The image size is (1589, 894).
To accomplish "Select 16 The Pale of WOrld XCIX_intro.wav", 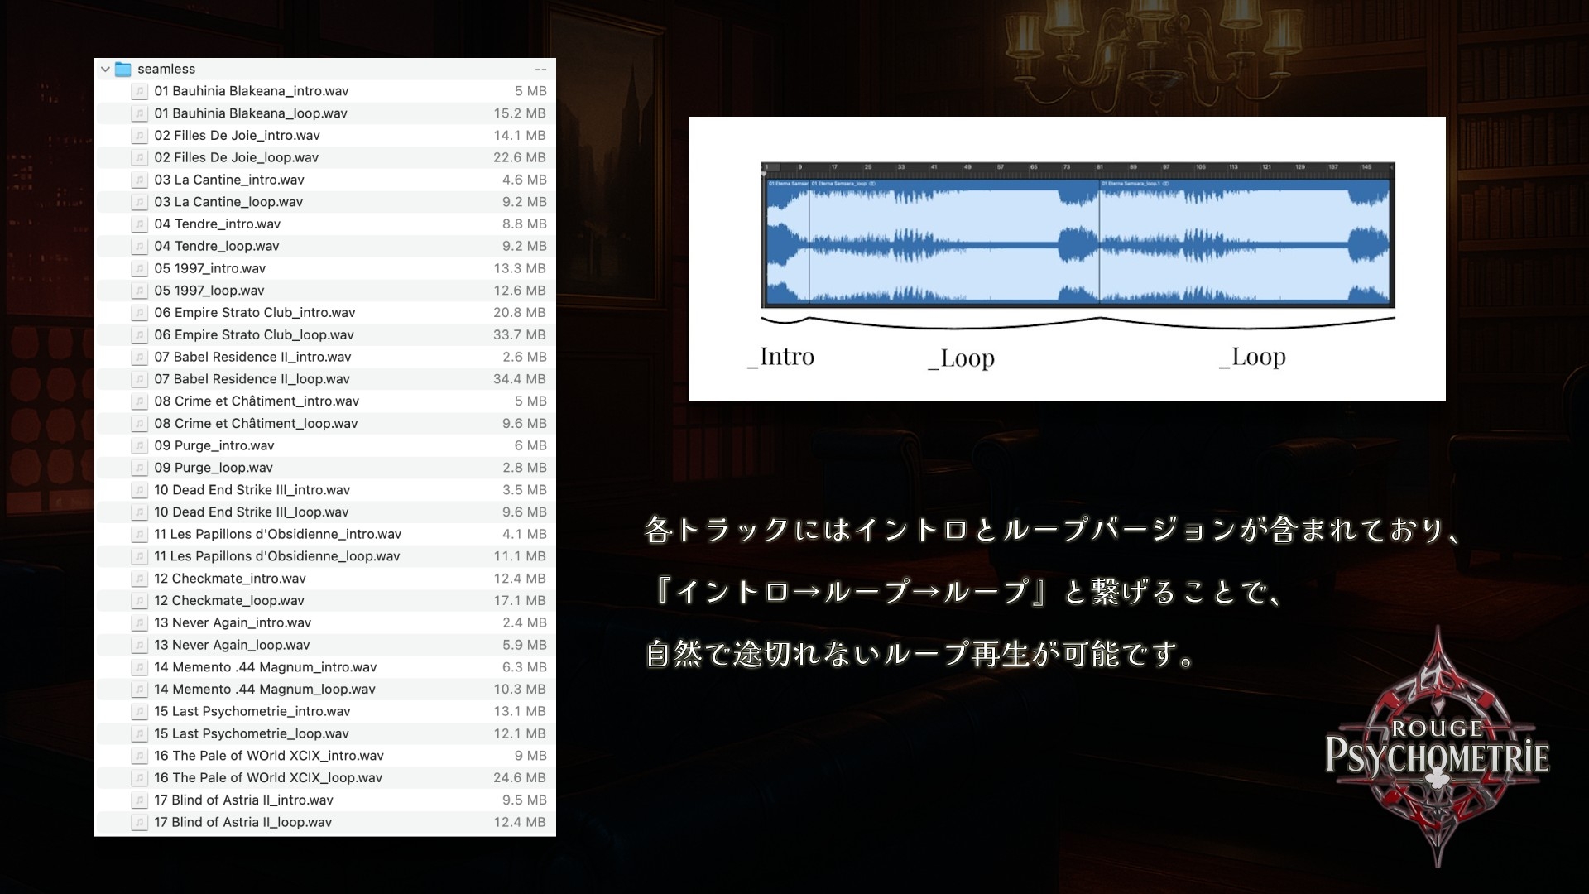I will [x=269, y=755].
